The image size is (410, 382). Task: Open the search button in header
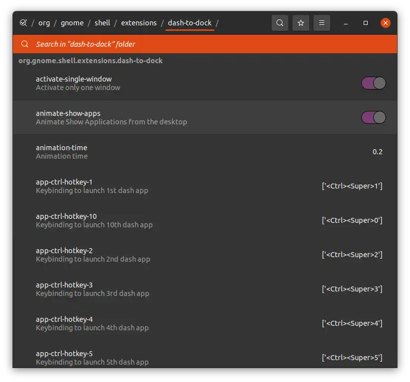tap(280, 23)
